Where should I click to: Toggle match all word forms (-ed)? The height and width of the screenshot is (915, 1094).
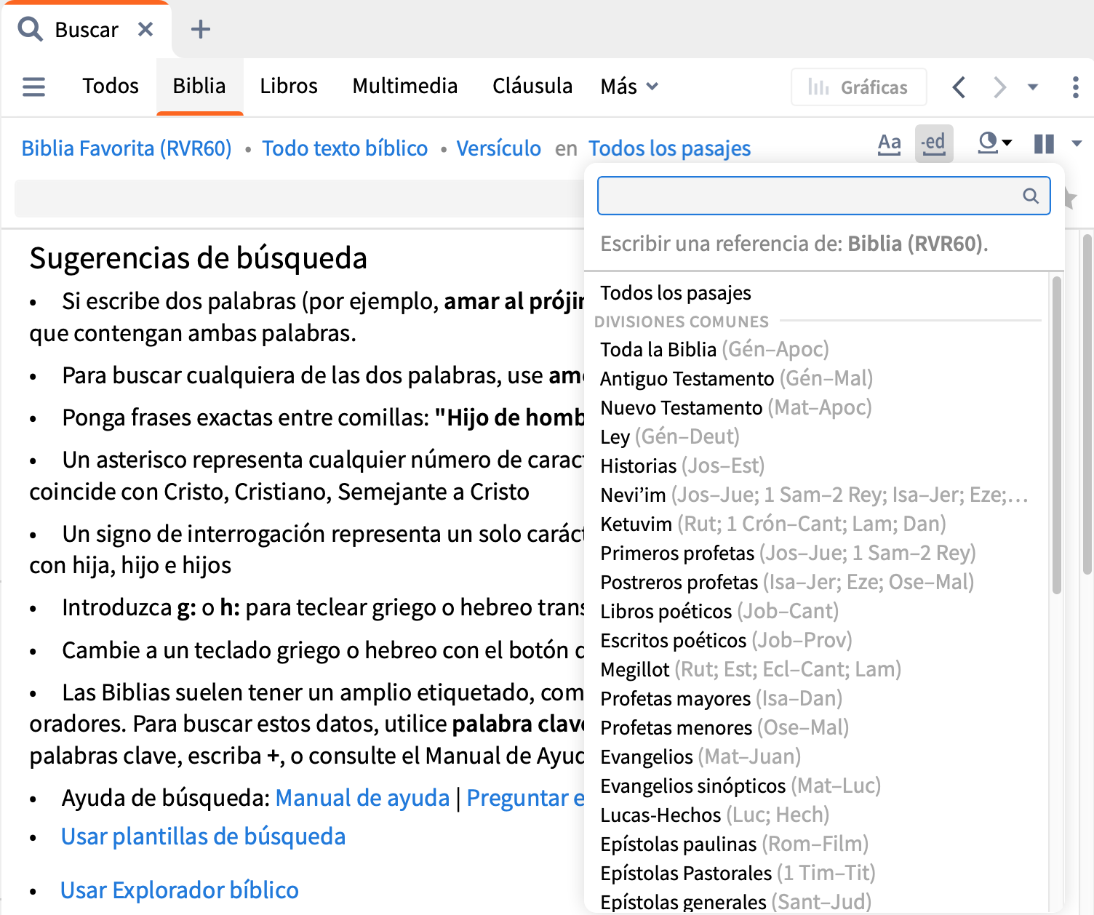933,143
